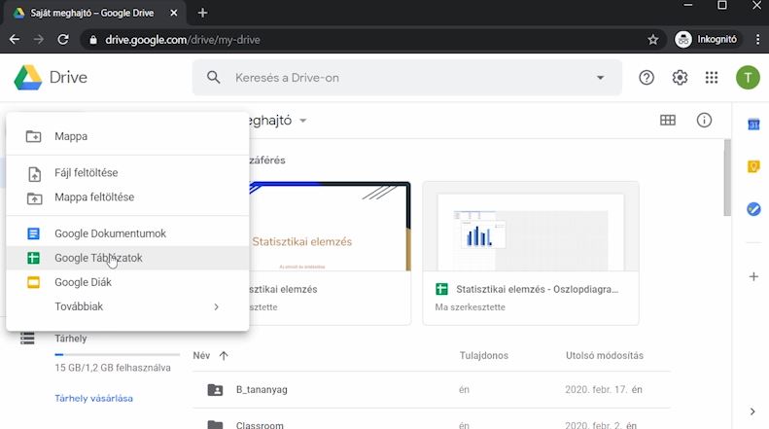This screenshot has width=769, height=429.
Task: Switch to grid layout view
Action: pos(668,121)
